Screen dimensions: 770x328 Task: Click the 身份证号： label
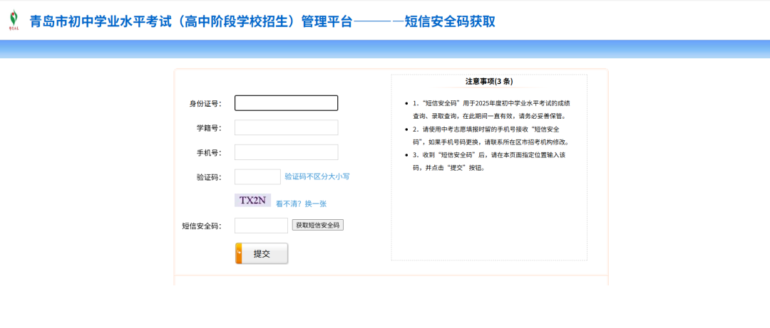205,103
